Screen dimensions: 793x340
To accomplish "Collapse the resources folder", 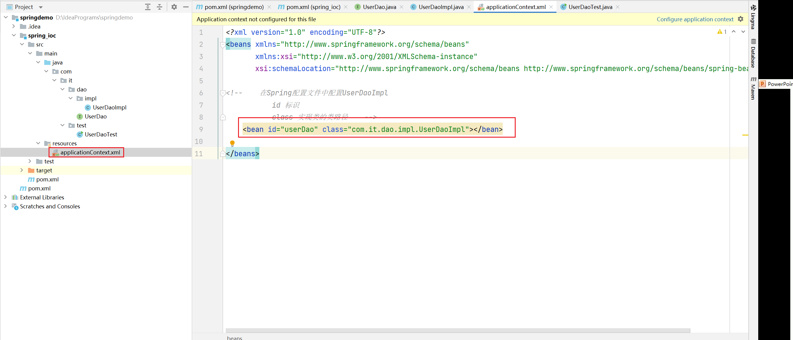I will tap(38, 143).
